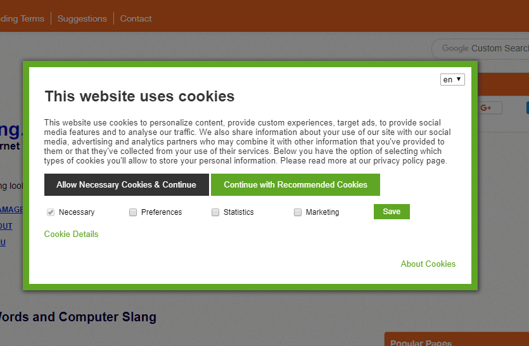Save the cookie selection
This screenshot has height=346, width=529.
[392, 212]
